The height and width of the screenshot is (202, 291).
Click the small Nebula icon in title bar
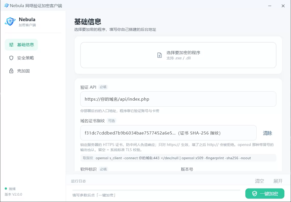(x=6, y=6)
